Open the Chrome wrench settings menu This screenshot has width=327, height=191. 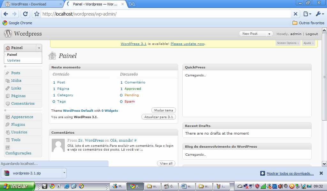click(x=320, y=14)
